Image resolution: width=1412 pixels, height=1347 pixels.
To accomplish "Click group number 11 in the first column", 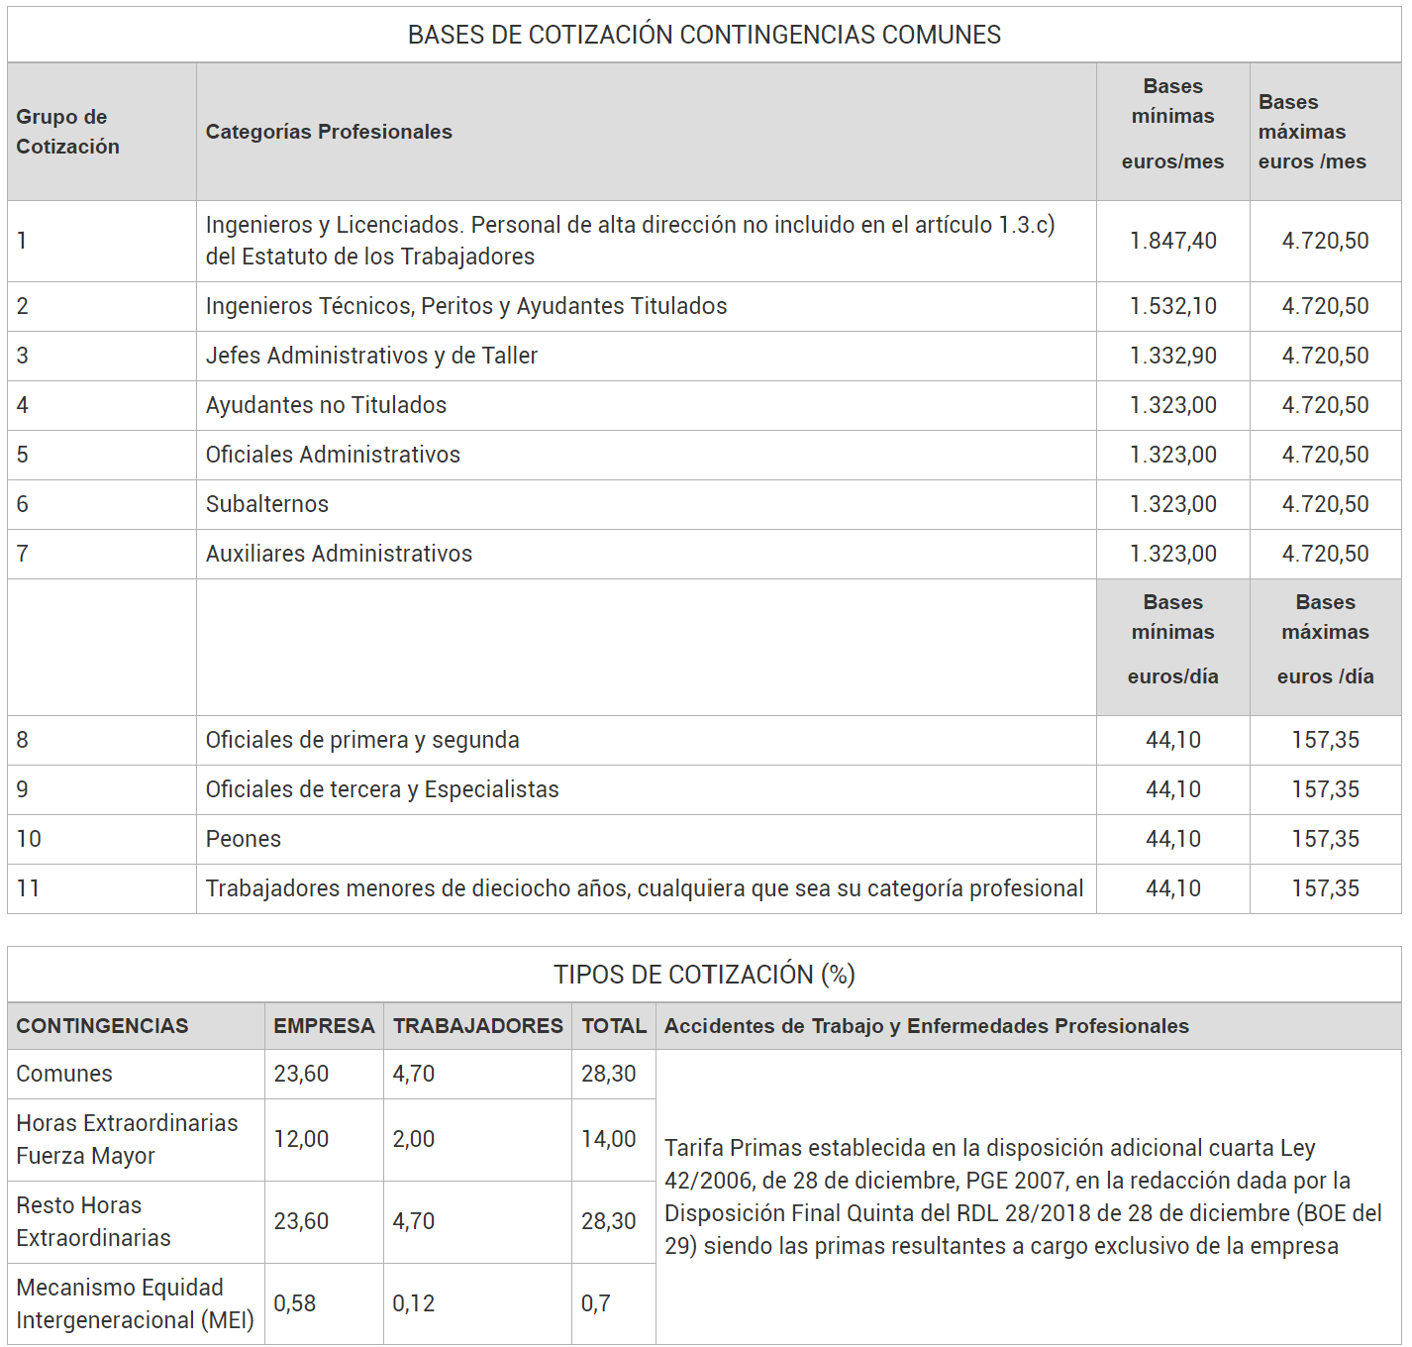I will click(29, 888).
